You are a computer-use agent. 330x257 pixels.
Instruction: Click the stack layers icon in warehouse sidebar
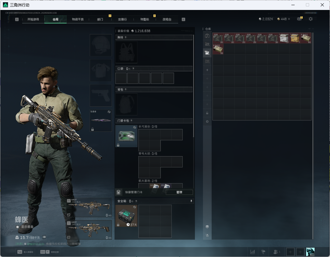tap(207, 226)
